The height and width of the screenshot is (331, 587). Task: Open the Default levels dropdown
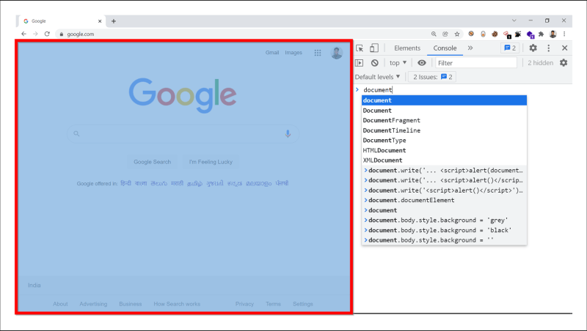point(377,77)
